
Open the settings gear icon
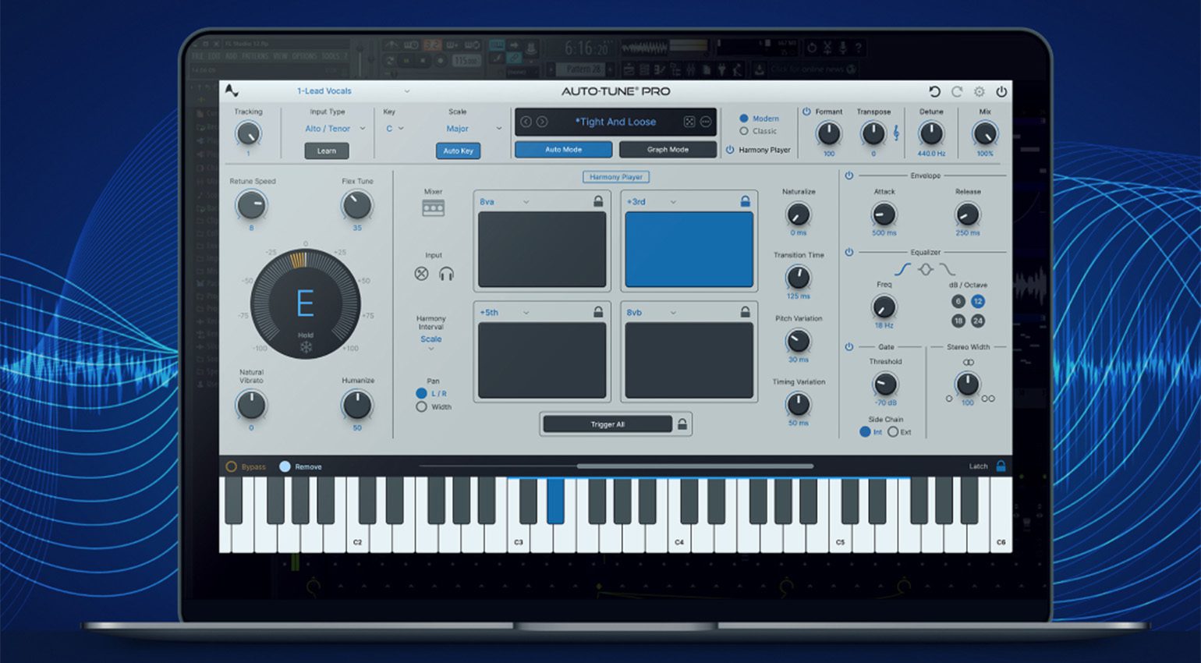coord(980,91)
